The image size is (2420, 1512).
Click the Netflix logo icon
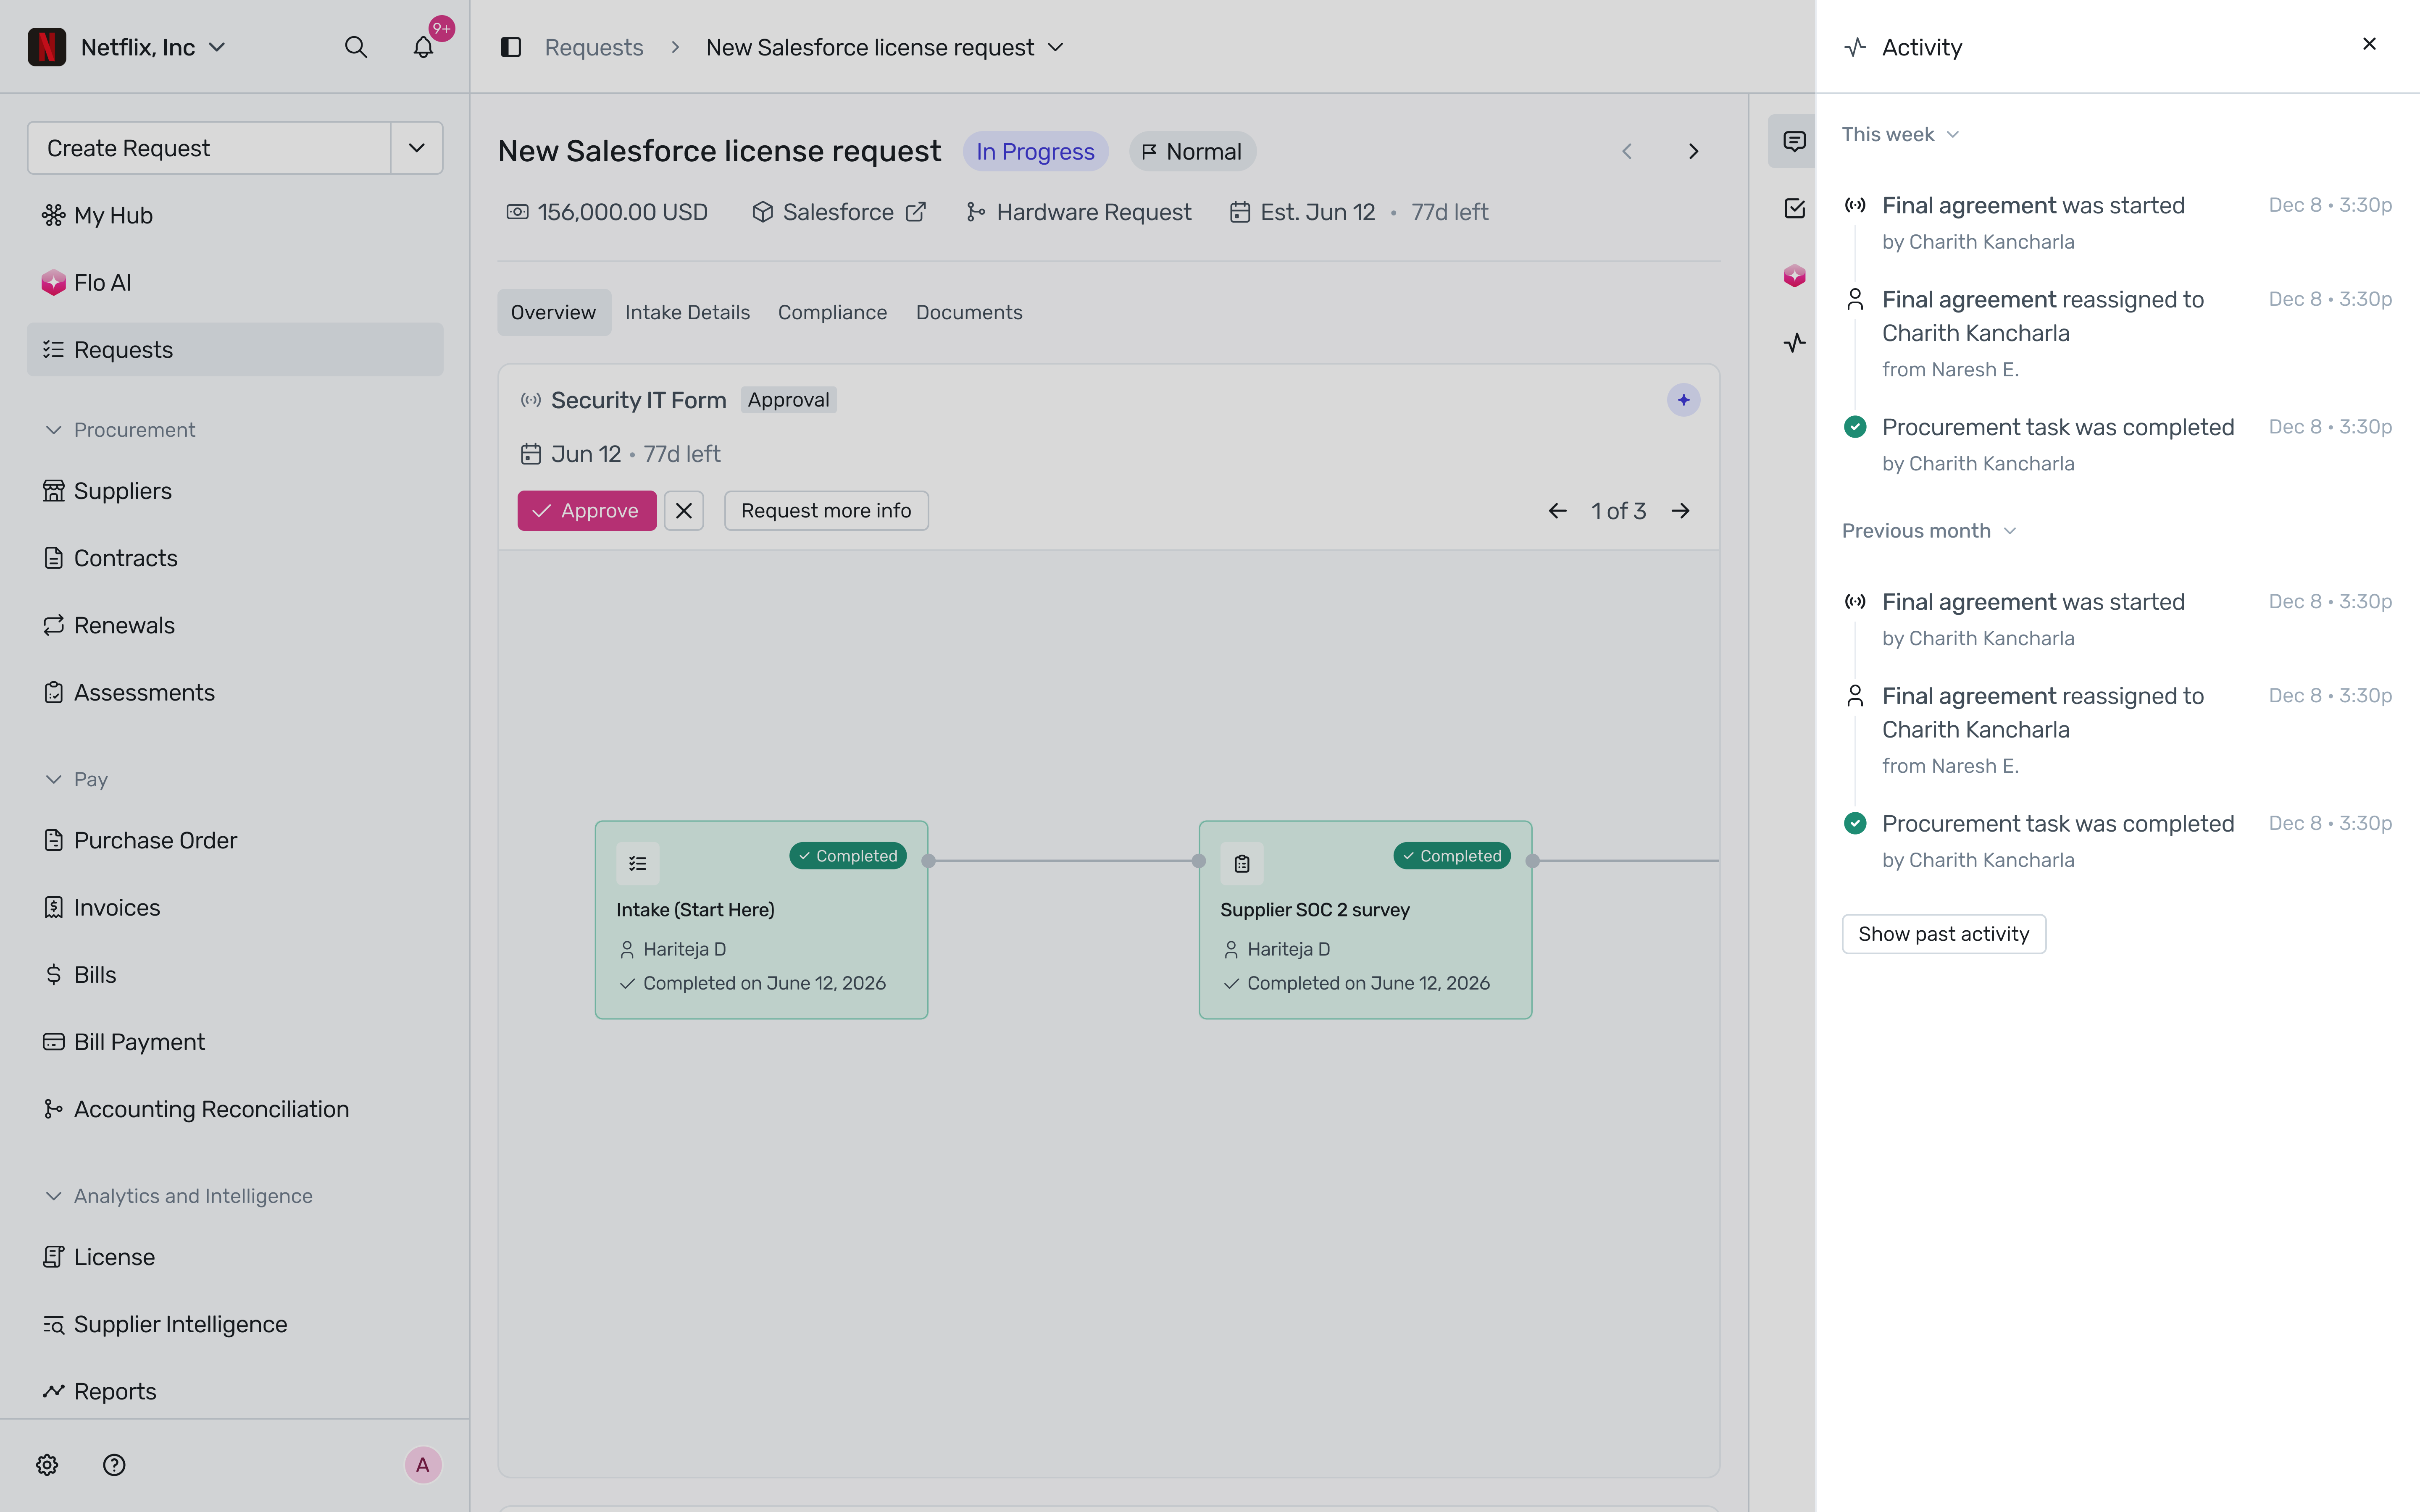[47, 47]
